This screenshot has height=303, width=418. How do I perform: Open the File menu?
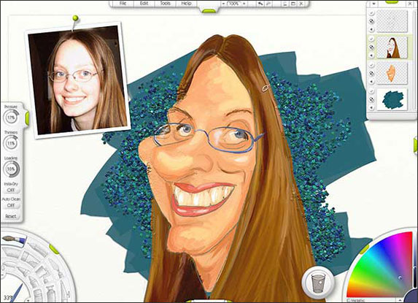[123, 4]
